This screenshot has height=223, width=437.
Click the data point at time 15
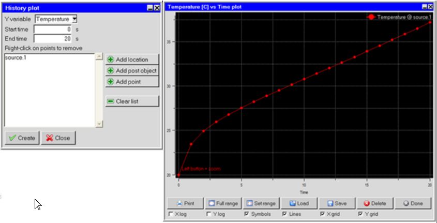pyautogui.click(x=367, y=51)
